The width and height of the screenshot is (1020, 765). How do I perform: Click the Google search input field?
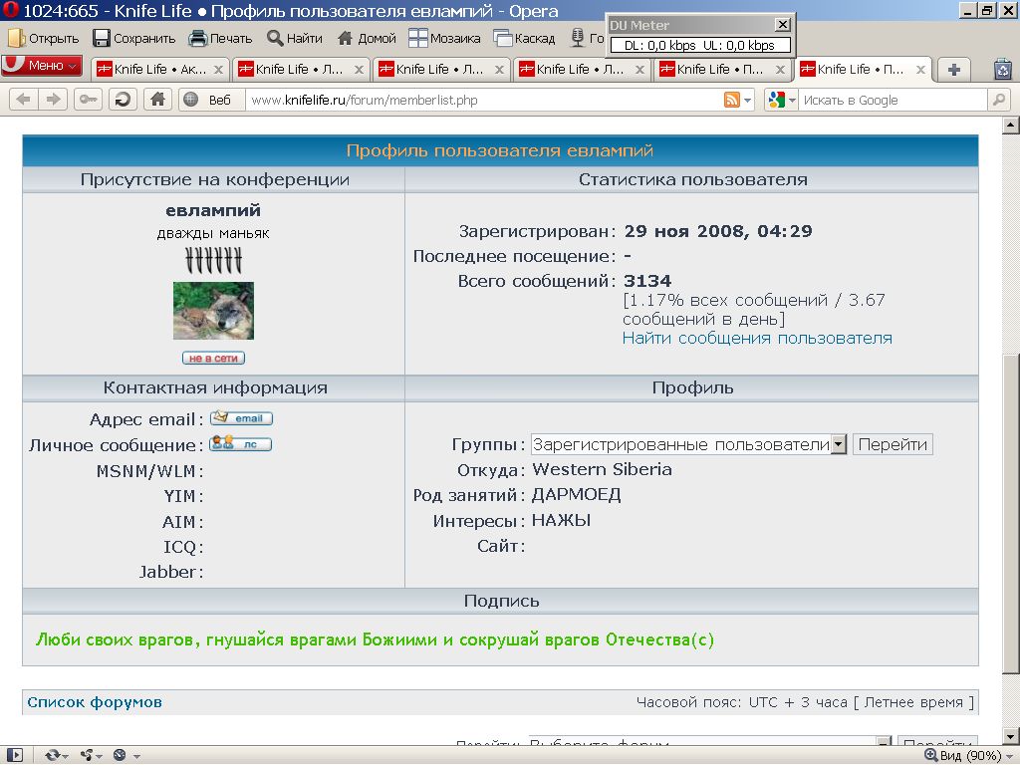[x=892, y=100]
